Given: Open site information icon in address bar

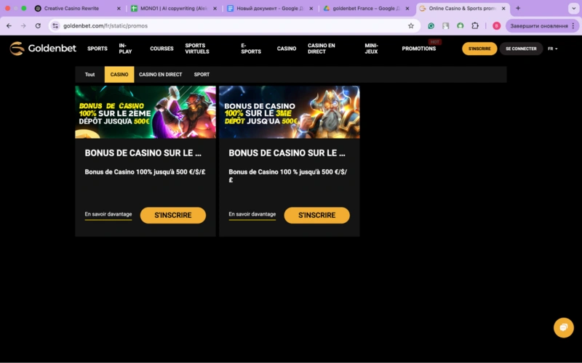Looking at the screenshot, I should [55, 26].
